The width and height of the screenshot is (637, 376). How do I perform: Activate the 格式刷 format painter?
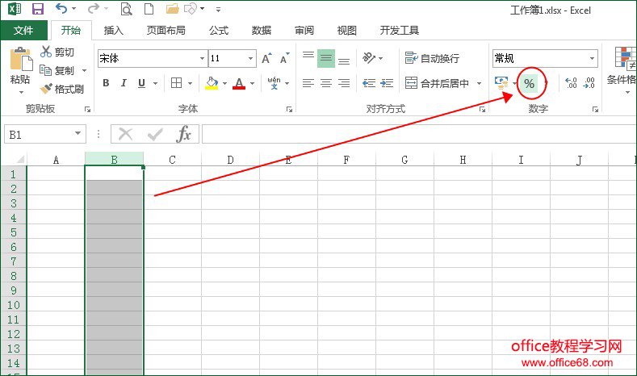point(62,89)
